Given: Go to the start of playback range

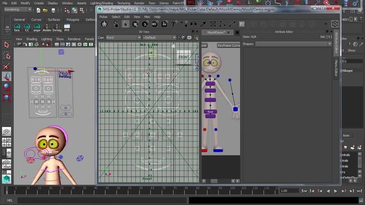Looking at the screenshot, I should 304,191.
